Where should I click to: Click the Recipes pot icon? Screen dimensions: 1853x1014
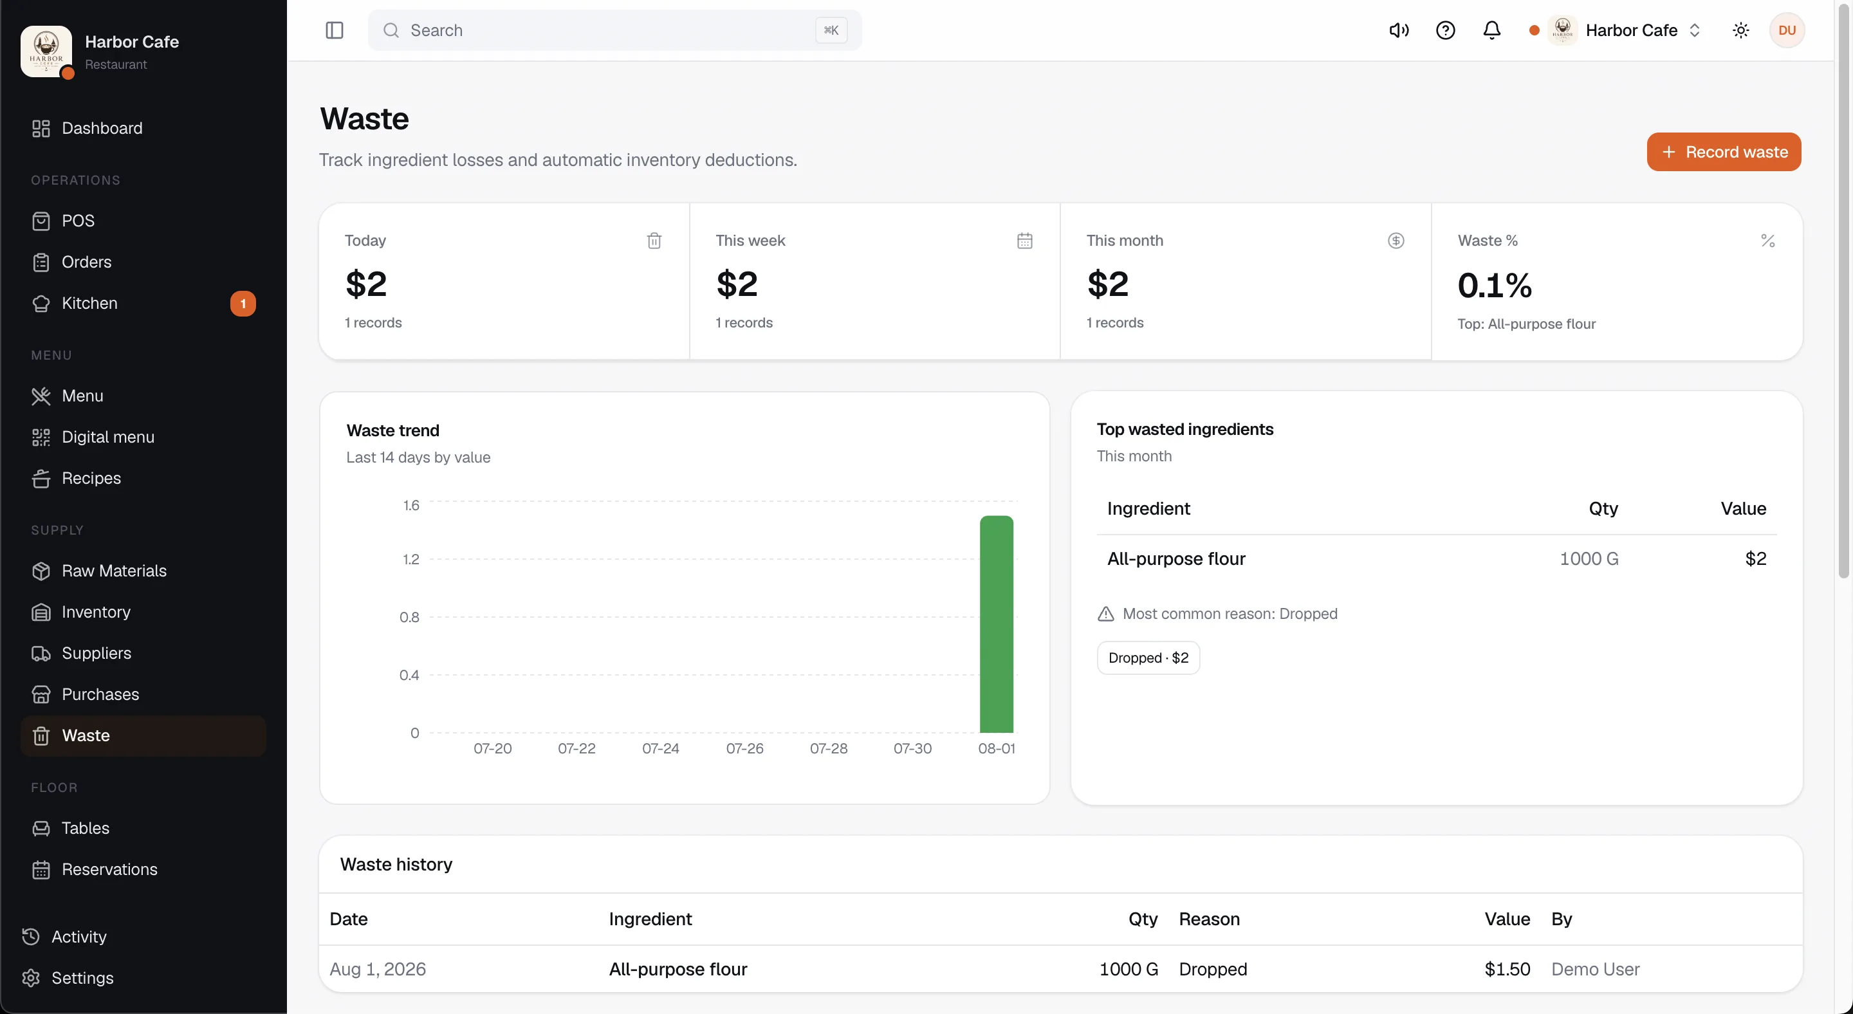[x=41, y=478]
